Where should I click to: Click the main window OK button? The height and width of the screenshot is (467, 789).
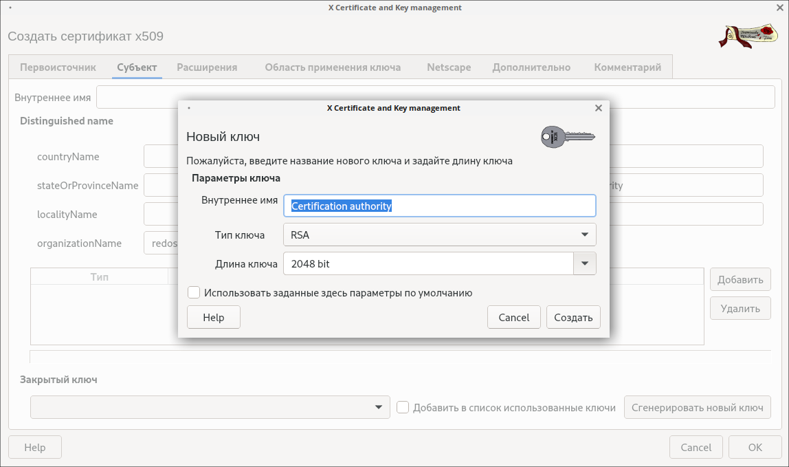[755, 448]
